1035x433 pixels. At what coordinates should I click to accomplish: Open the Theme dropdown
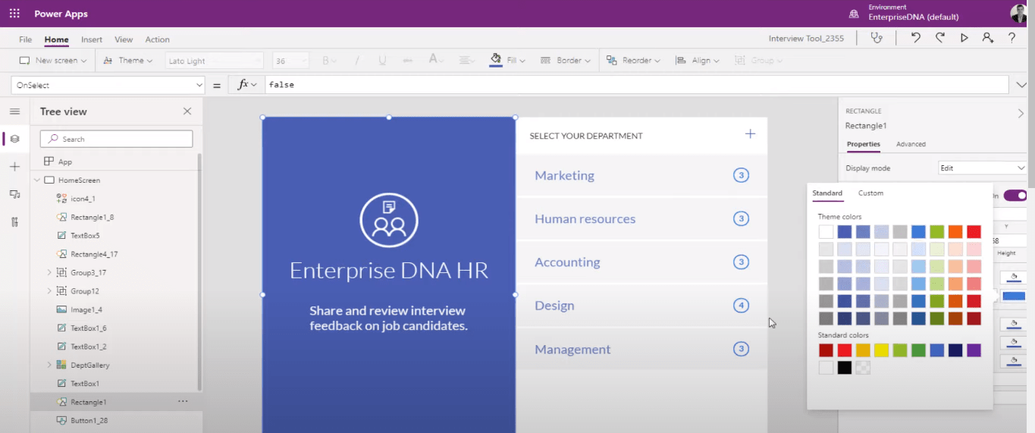coord(128,61)
